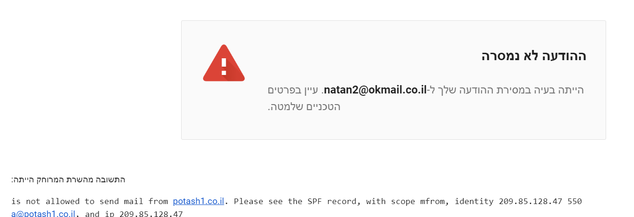Click the bold natan2@okmail.co.il address
Viewport: 634px width, 217px height.
[x=375, y=90]
